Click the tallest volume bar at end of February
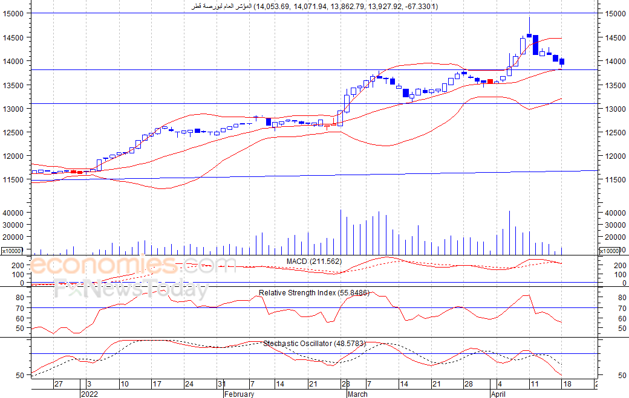629x398 pixels. [x=341, y=233]
